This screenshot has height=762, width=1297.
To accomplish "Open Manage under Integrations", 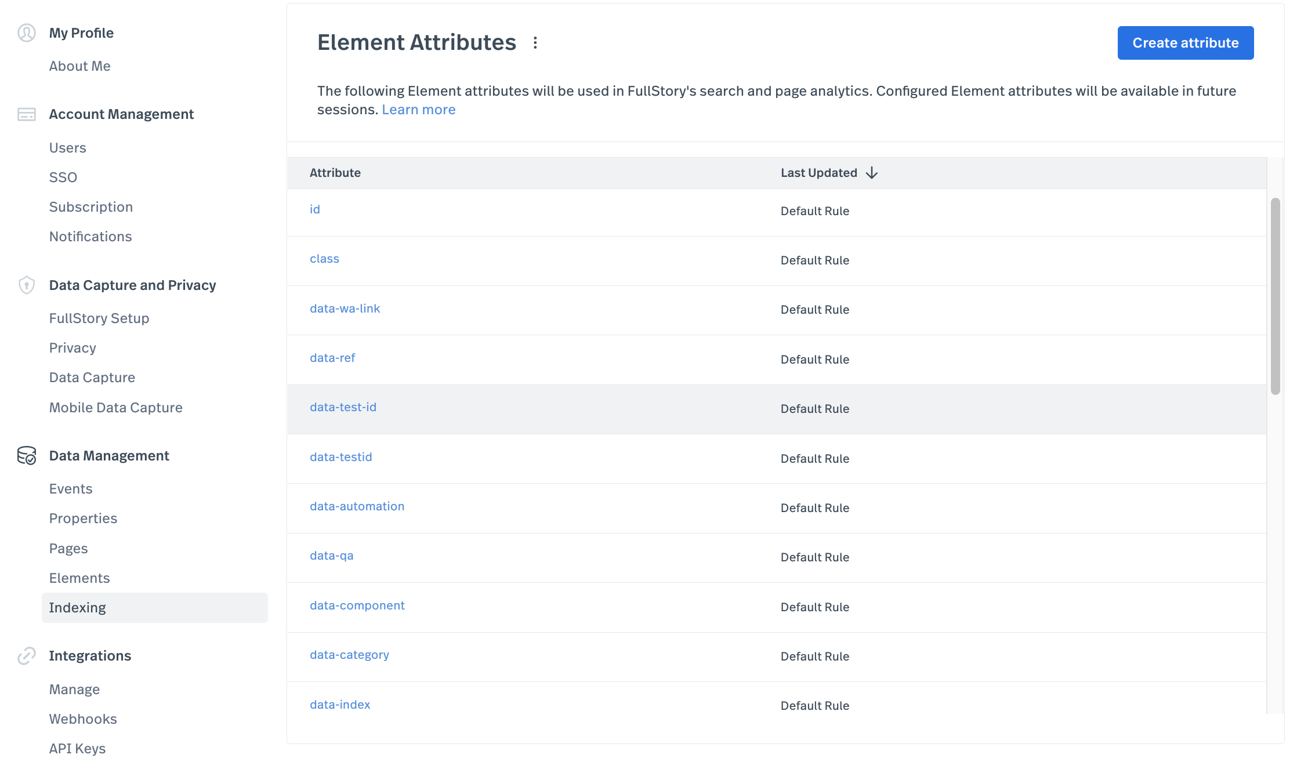I will pyautogui.click(x=75, y=690).
